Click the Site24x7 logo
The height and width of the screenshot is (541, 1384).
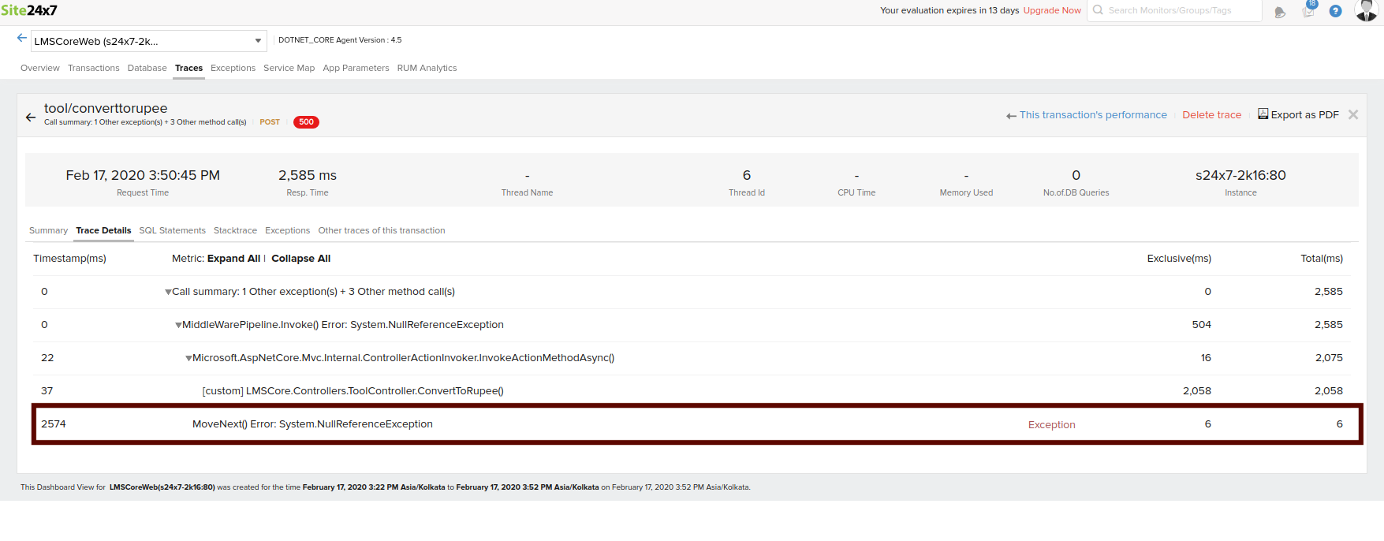[29, 10]
